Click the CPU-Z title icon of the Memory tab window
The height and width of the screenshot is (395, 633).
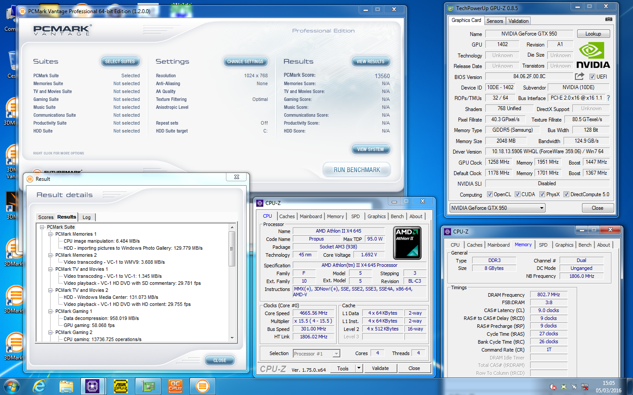point(447,231)
